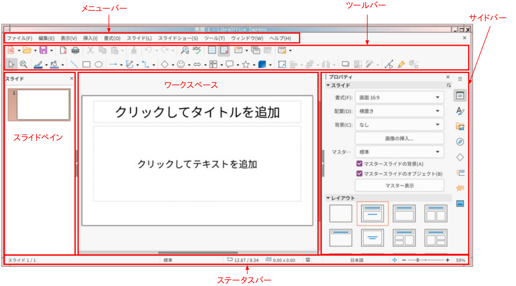
Task: Click the Edit Points icon
Action: 389,64
